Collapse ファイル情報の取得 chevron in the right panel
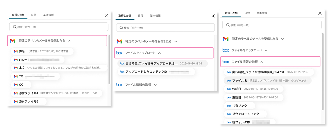The height and width of the screenshot is (129, 331). tap(262, 62)
